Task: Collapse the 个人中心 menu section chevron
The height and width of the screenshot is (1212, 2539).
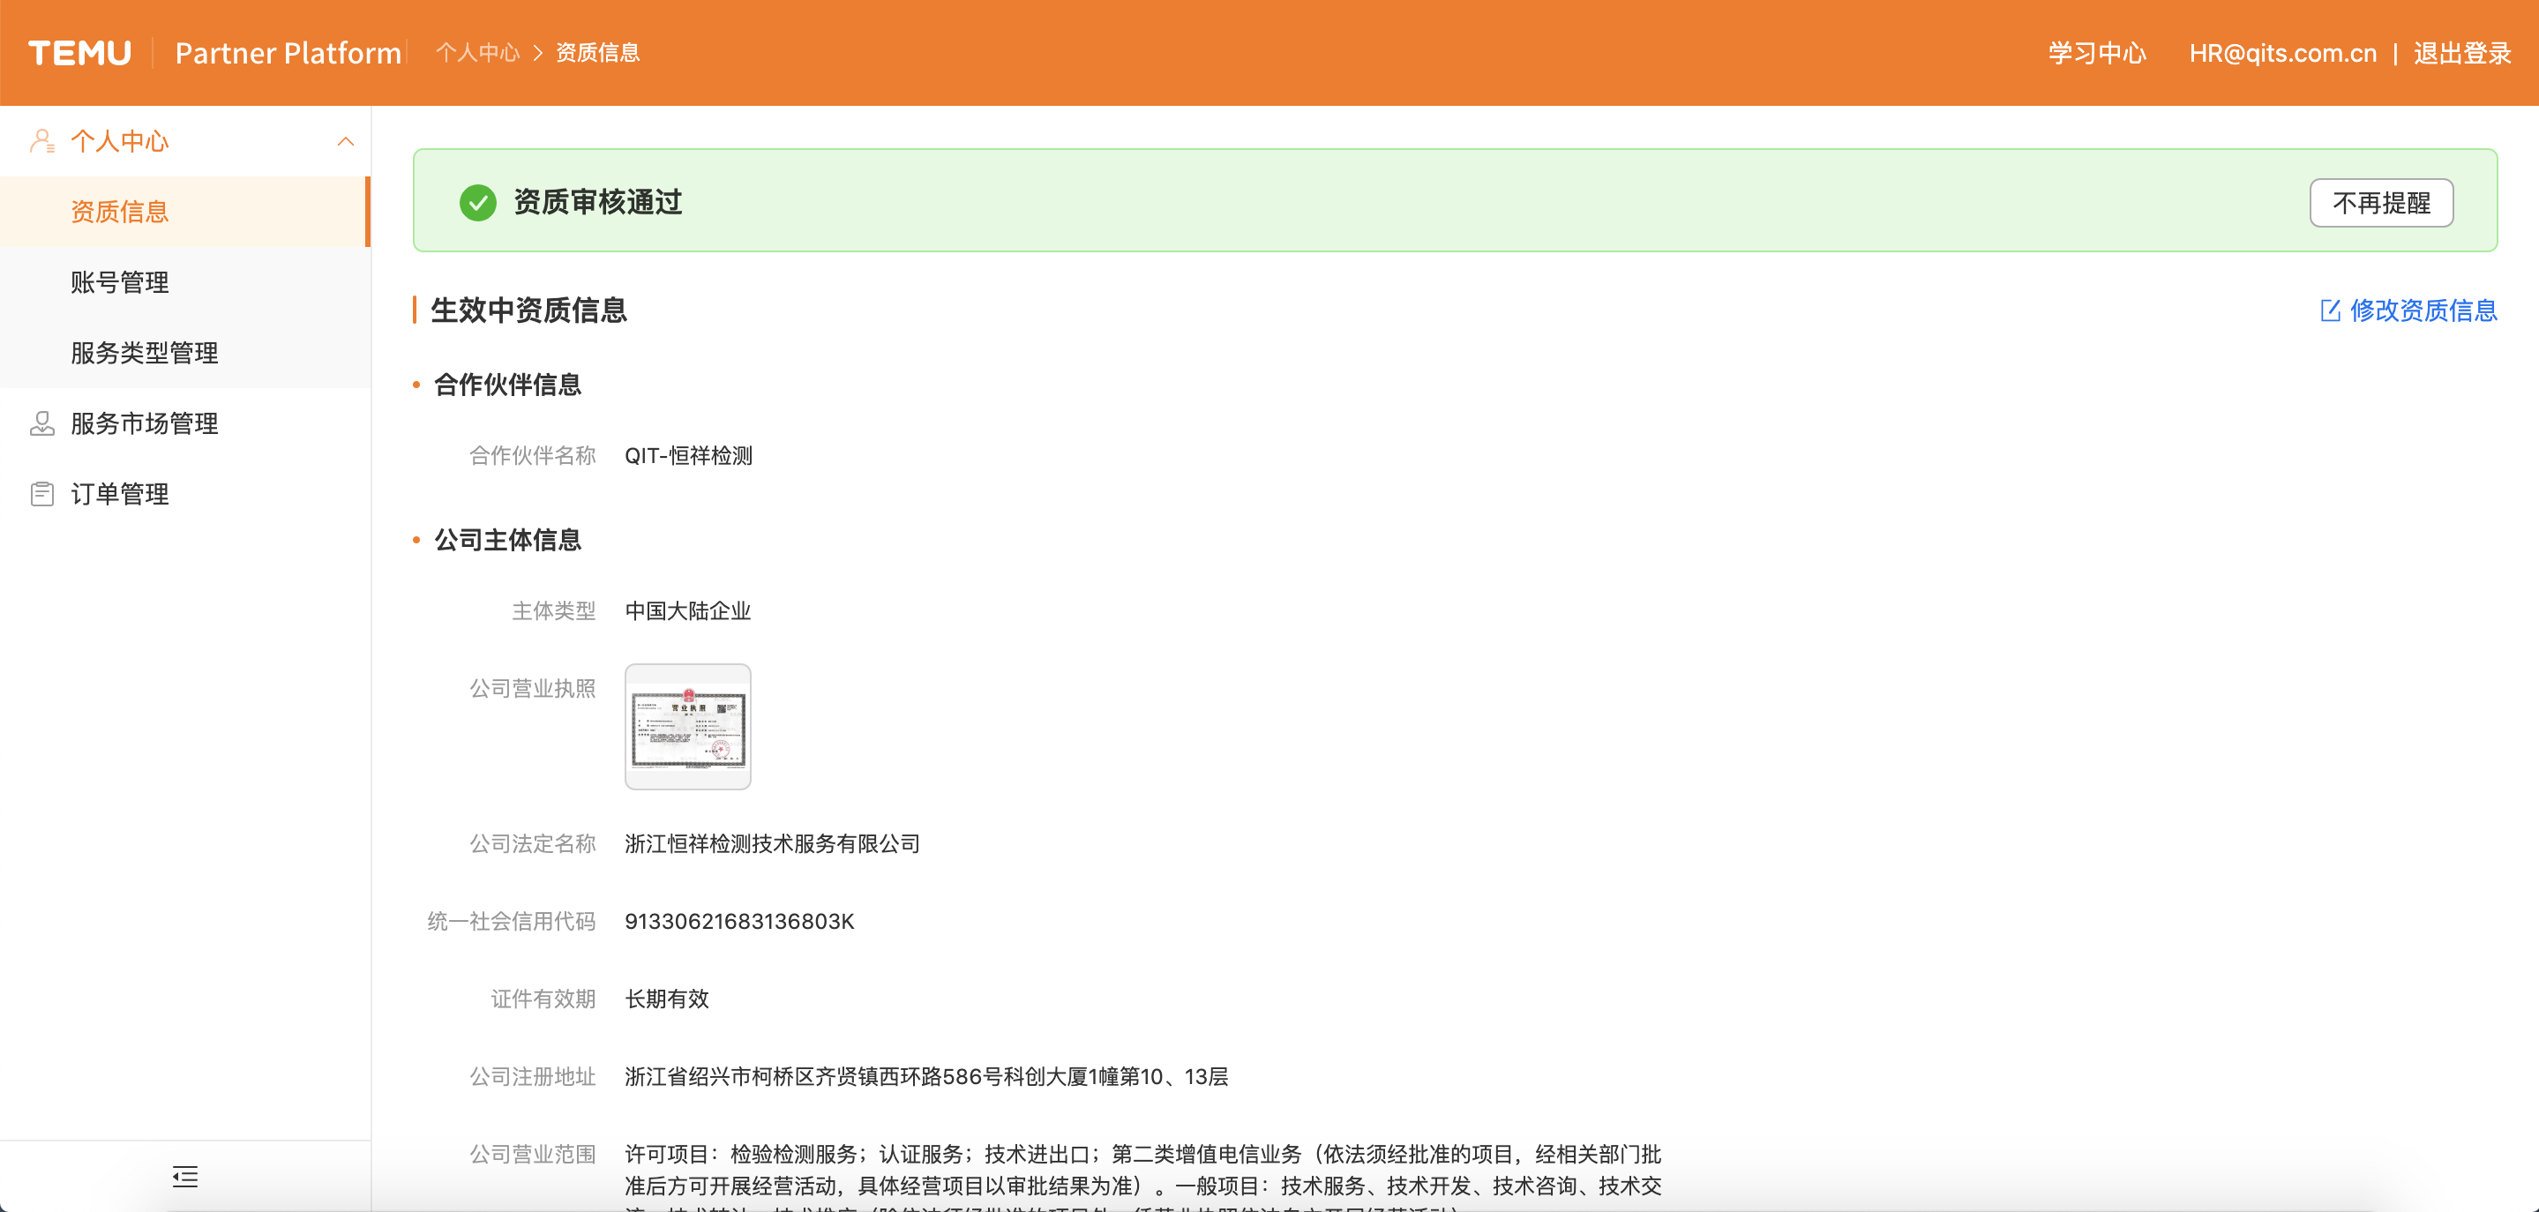Action: tap(345, 140)
